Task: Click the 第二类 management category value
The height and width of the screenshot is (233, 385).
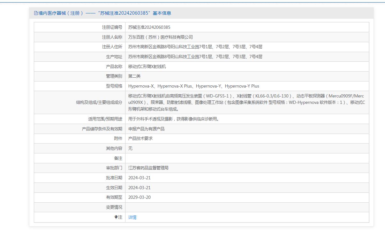Action: (x=134, y=76)
